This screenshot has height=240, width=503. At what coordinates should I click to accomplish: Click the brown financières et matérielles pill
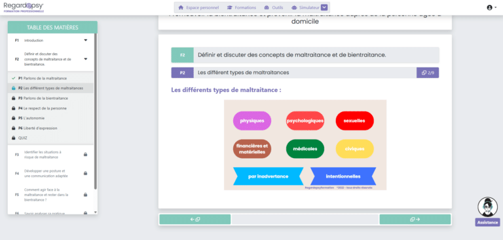[252, 149]
